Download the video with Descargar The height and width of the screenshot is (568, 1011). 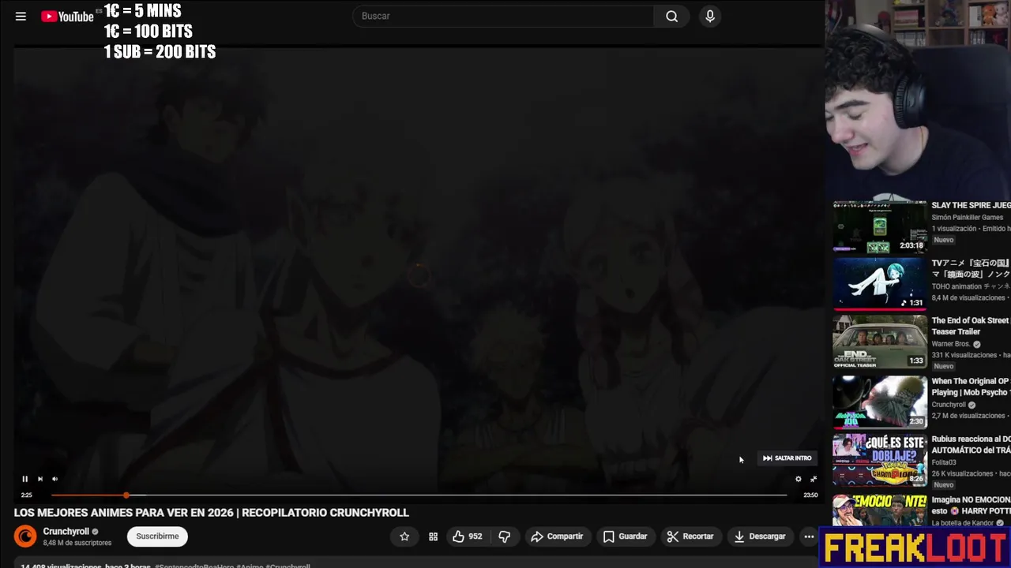pos(760,536)
